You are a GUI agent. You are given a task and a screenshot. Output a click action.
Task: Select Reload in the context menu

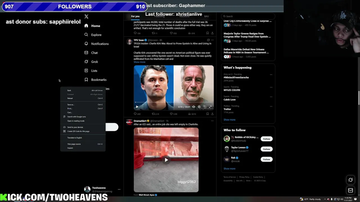[83, 98]
